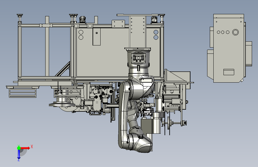Select the standalone control cabinet on the right
This screenshot has height=167, width=258.
229,48
